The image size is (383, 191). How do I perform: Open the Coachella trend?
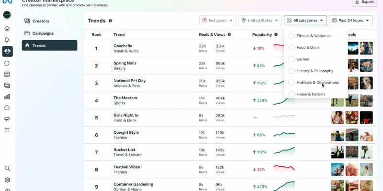pyautogui.click(x=123, y=46)
